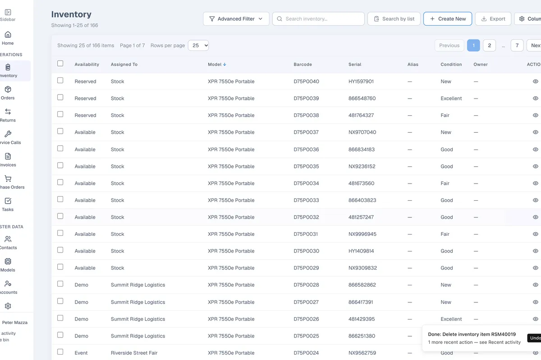This screenshot has height=360, width=541.
Task: View details eye icon for D75P0037
Action: [536, 132]
